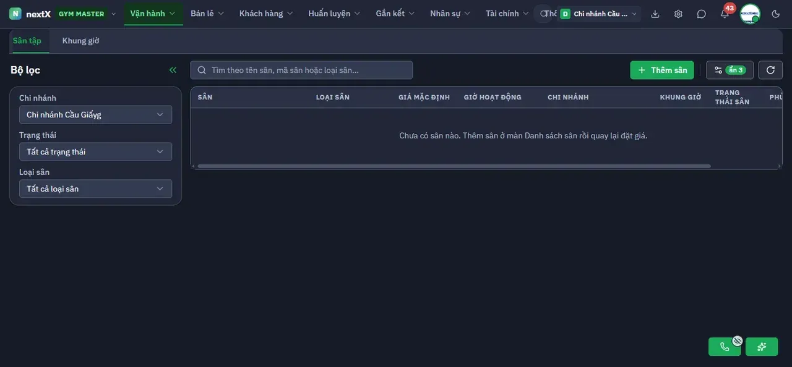Viewport: 792px width, 367px height.
Task: Expand the Tài chính menu
Action: coord(507,14)
